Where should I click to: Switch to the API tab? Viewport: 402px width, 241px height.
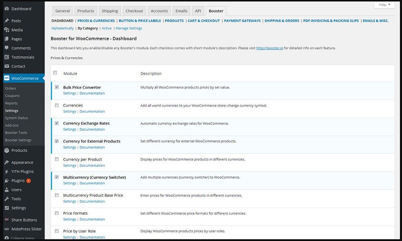click(x=198, y=11)
